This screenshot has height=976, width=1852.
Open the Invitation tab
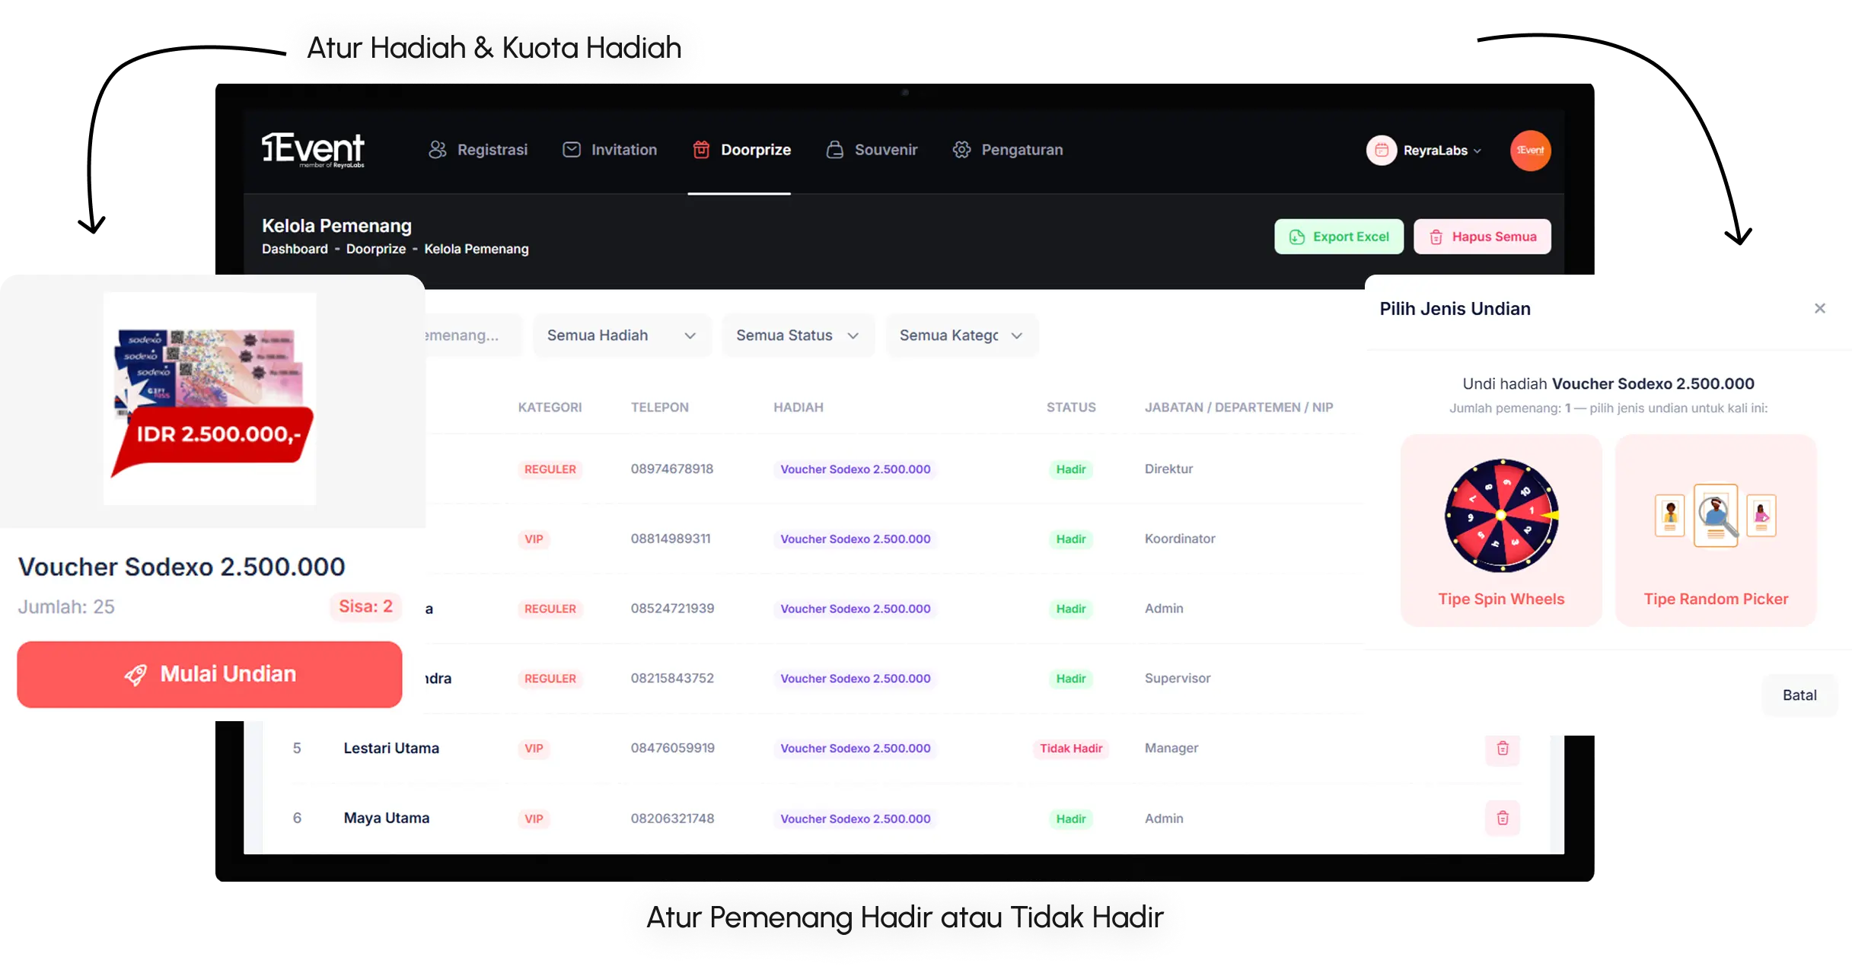610,150
